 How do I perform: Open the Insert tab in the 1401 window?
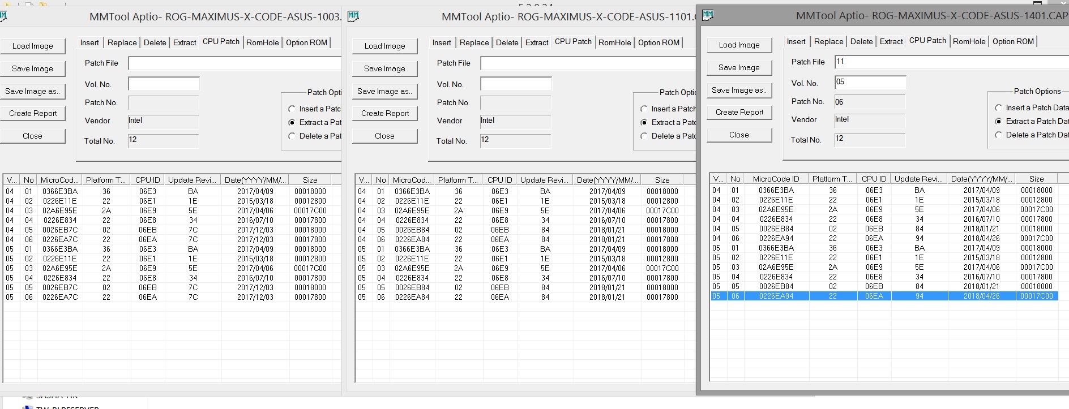[x=796, y=41]
